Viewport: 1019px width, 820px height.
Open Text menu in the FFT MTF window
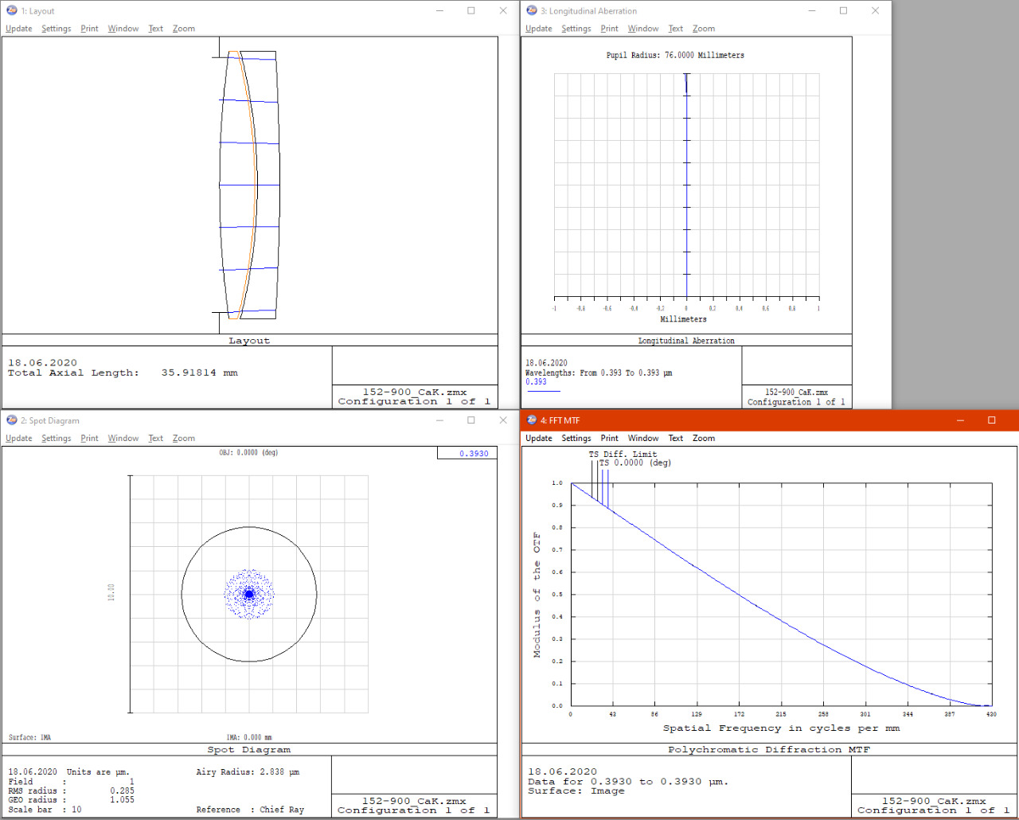point(675,438)
